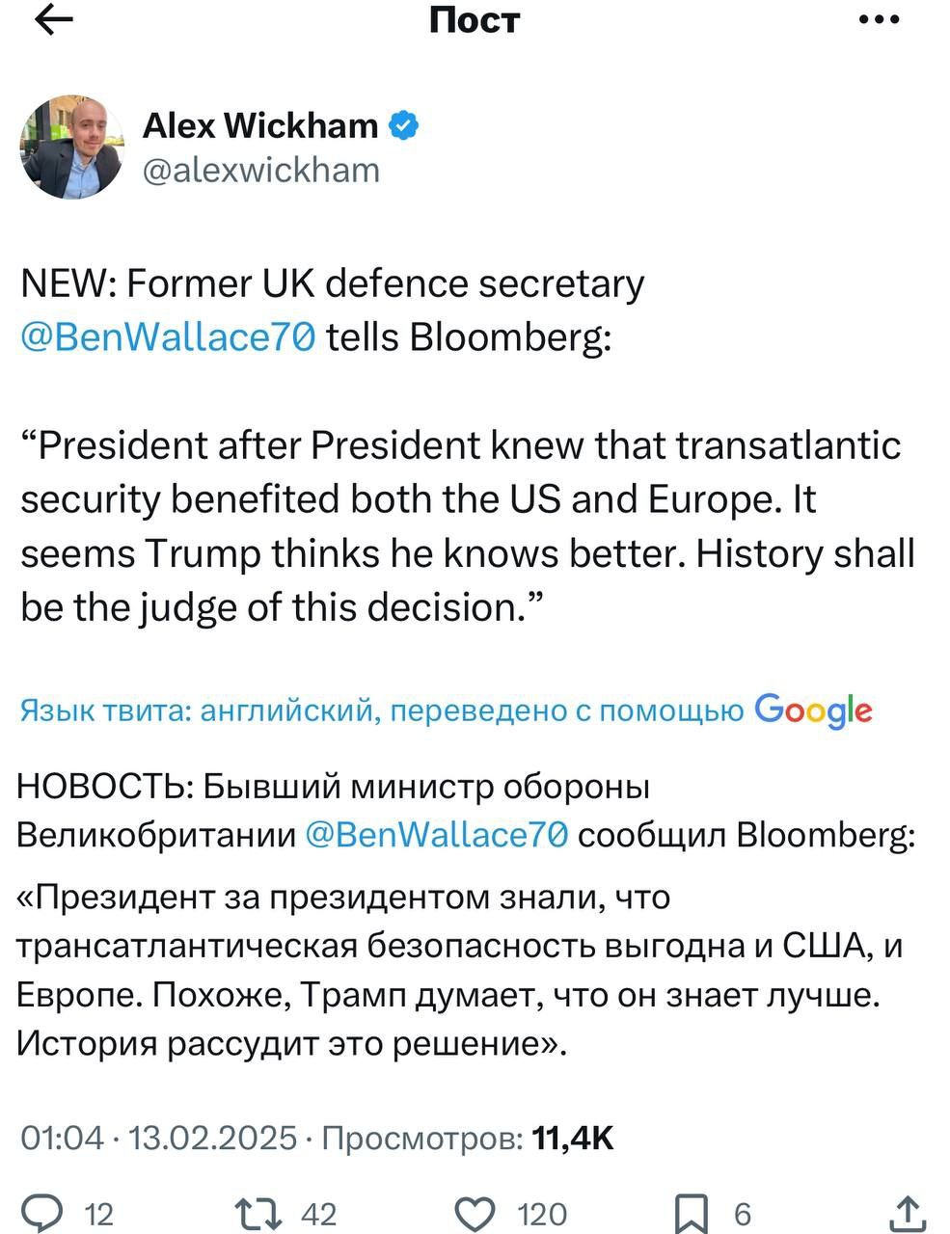
Task: Open @BenWallace70 mention in Russian translation
Action: (436, 834)
